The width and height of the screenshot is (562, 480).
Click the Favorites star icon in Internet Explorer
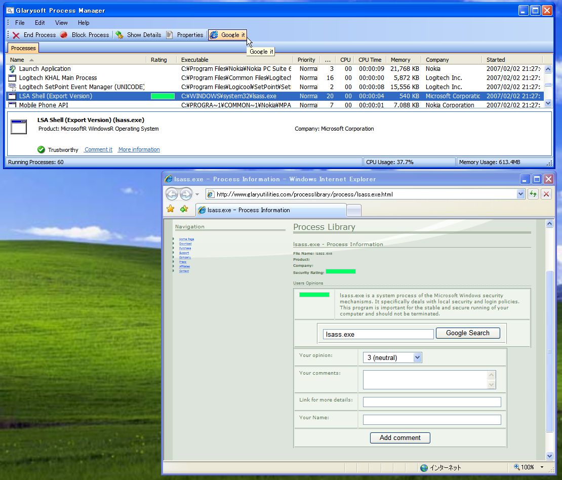pos(171,209)
